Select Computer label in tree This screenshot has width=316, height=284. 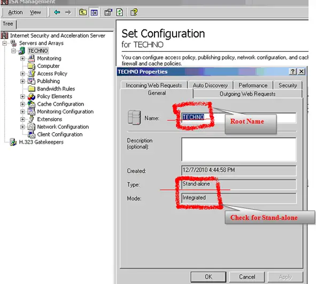click(48, 66)
